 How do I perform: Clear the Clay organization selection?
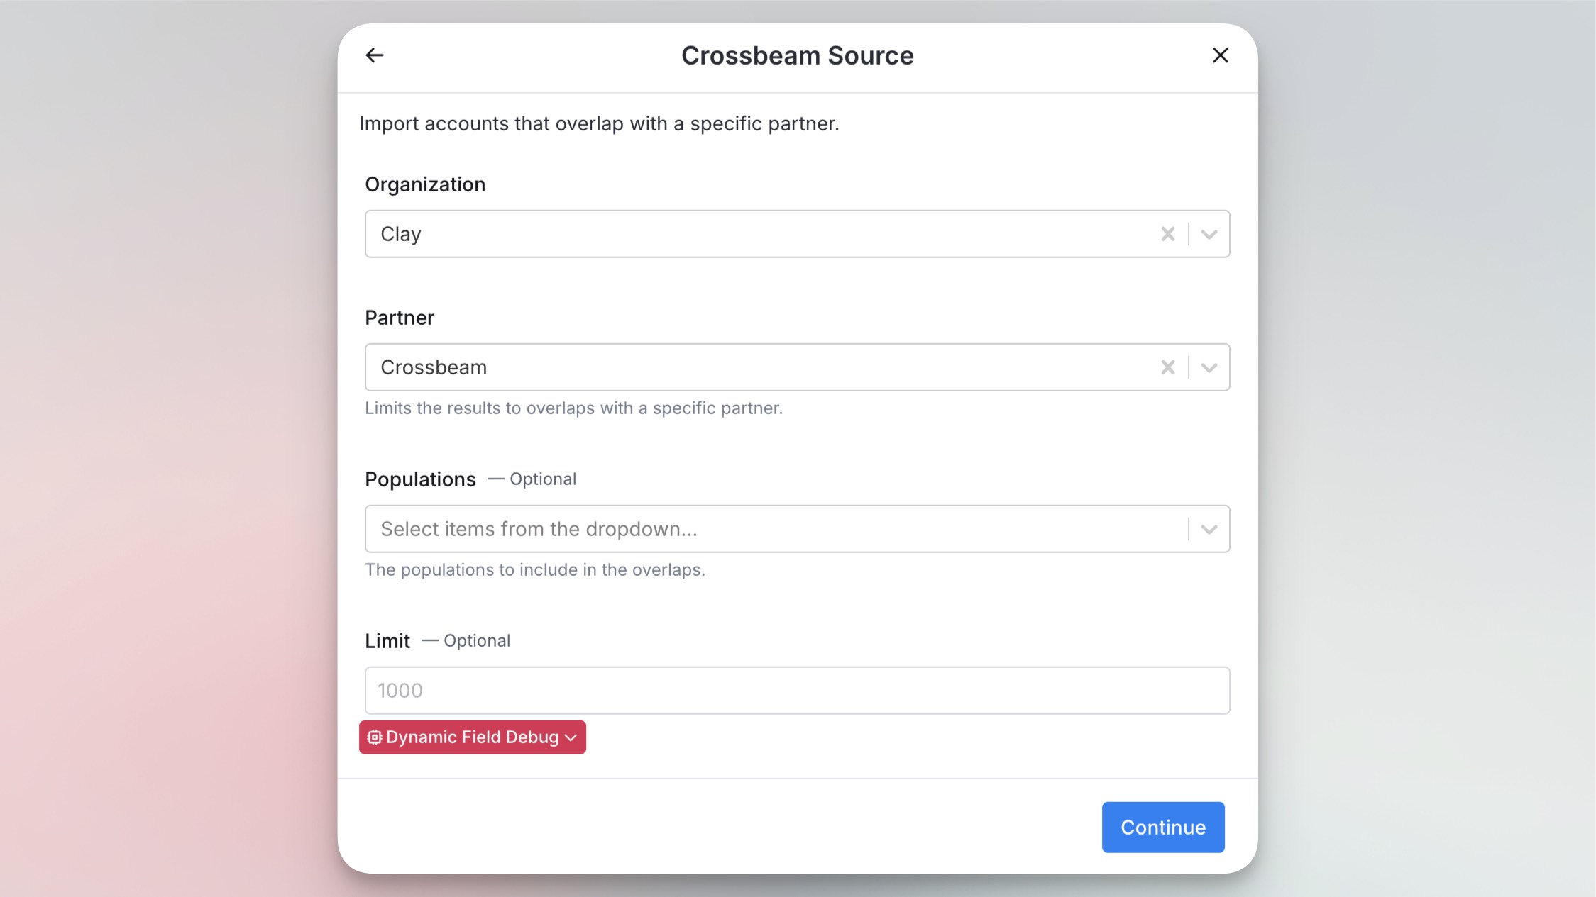click(x=1167, y=234)
